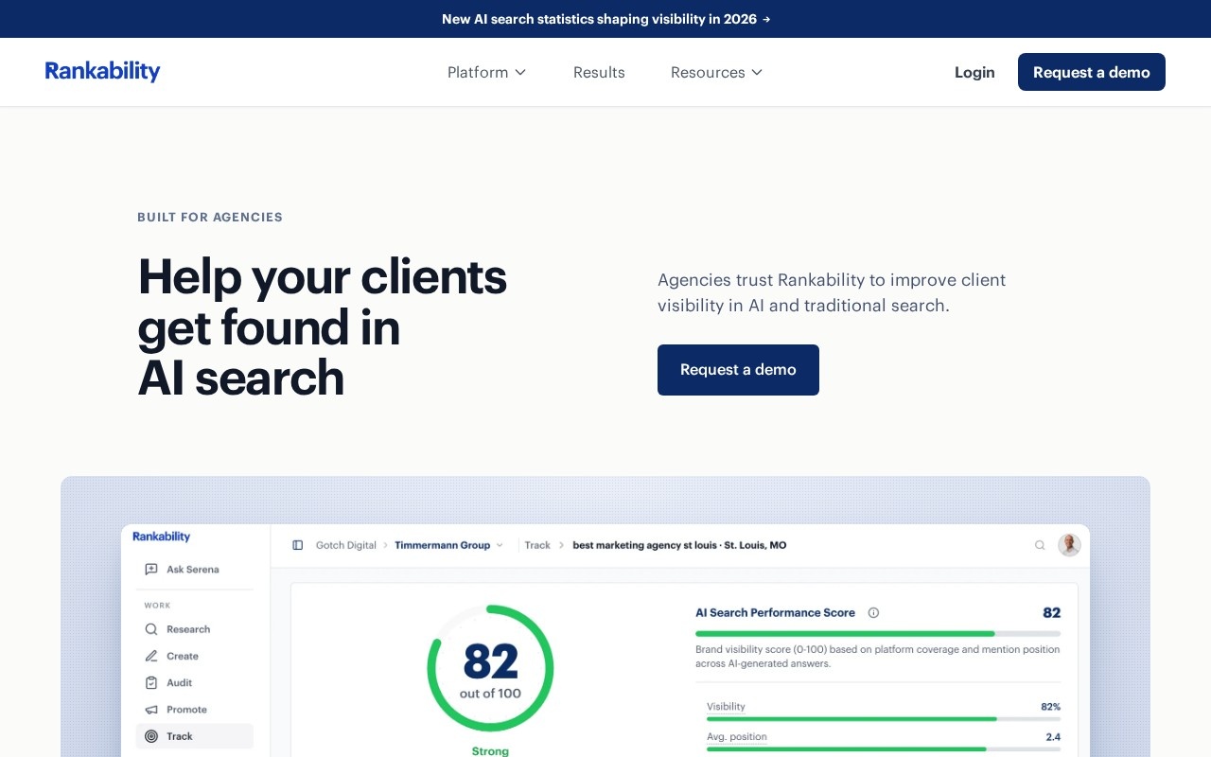Click the Promote megaphone icon
The height and width of the screenshot is (757, 1211).
click(151, 710)
